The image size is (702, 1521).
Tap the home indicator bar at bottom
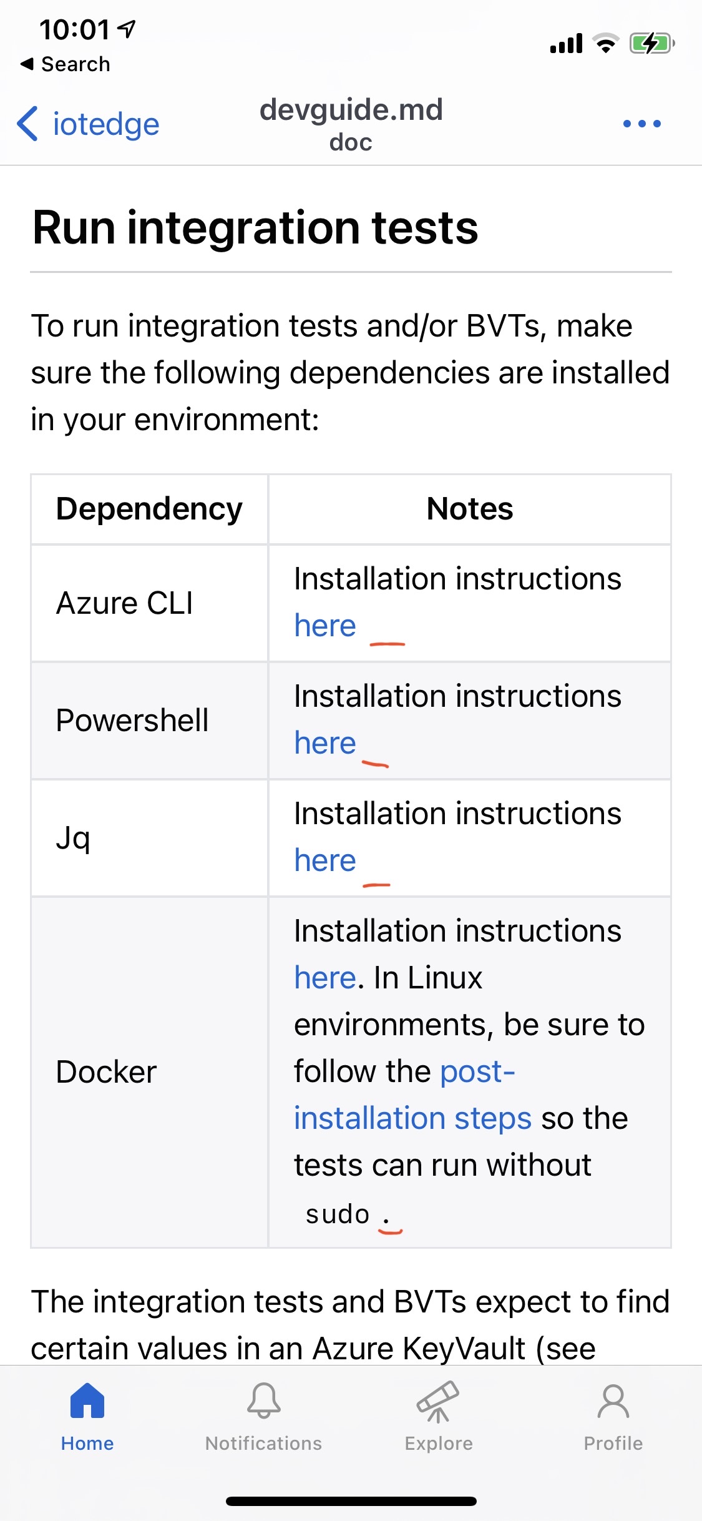pos(351,1502)
